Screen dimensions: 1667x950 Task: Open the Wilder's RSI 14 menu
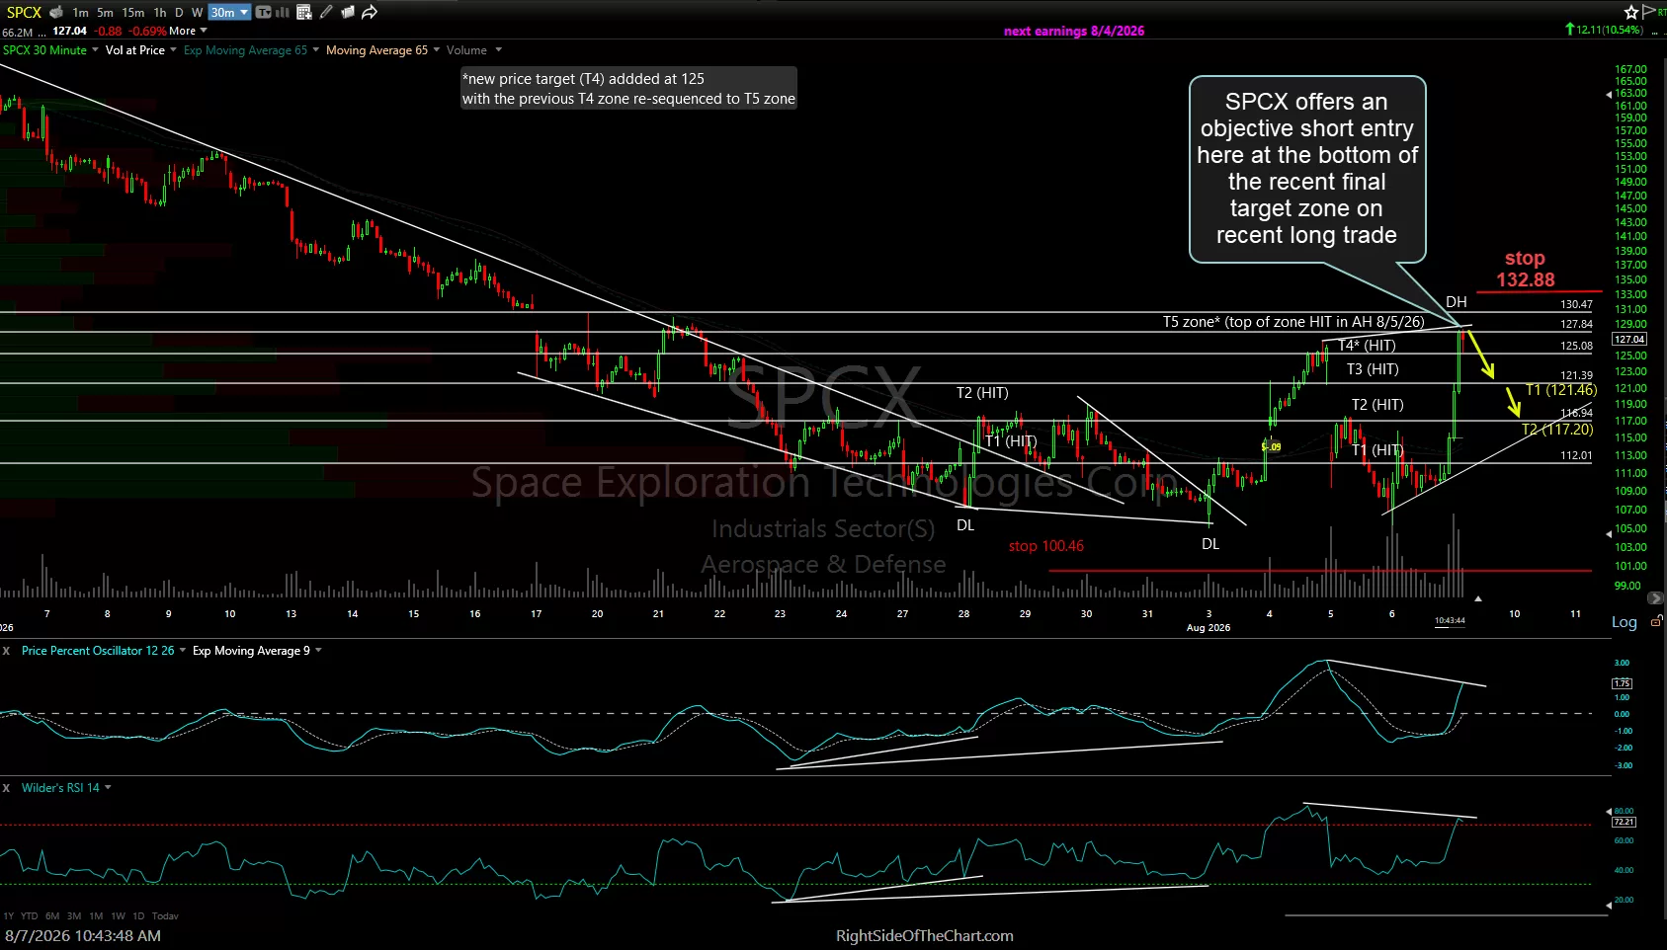click(66, 788)
